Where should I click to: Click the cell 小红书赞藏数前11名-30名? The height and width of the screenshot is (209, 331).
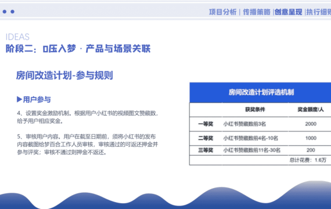(x=252, y=150)
